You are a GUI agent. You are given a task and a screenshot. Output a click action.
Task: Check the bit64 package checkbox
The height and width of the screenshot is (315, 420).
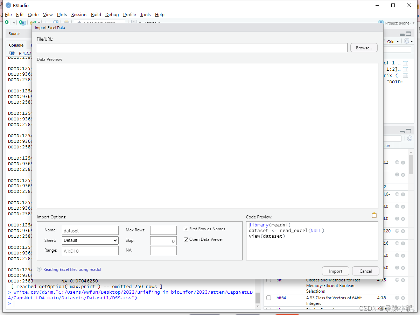pos(268,298)
